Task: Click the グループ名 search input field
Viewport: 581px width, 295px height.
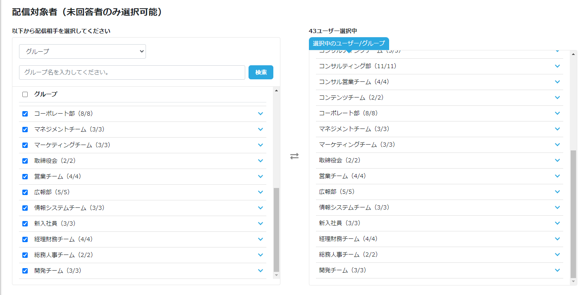Action: [132, 72]
